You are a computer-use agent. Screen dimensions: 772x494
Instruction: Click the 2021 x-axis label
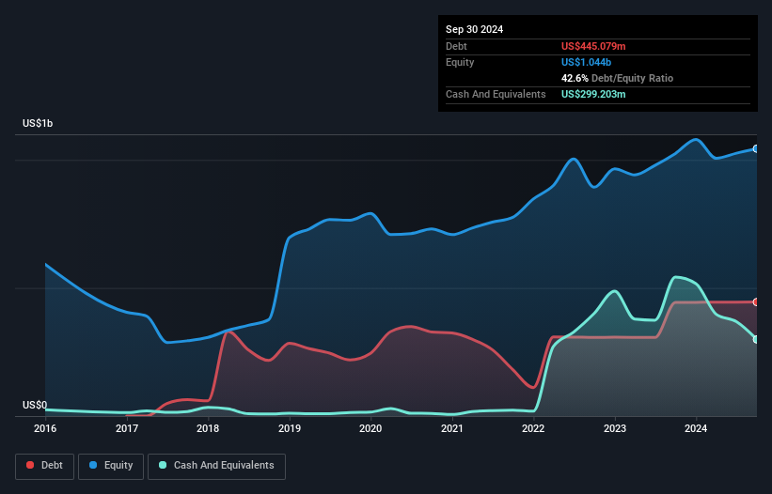(x=452, y=428)
